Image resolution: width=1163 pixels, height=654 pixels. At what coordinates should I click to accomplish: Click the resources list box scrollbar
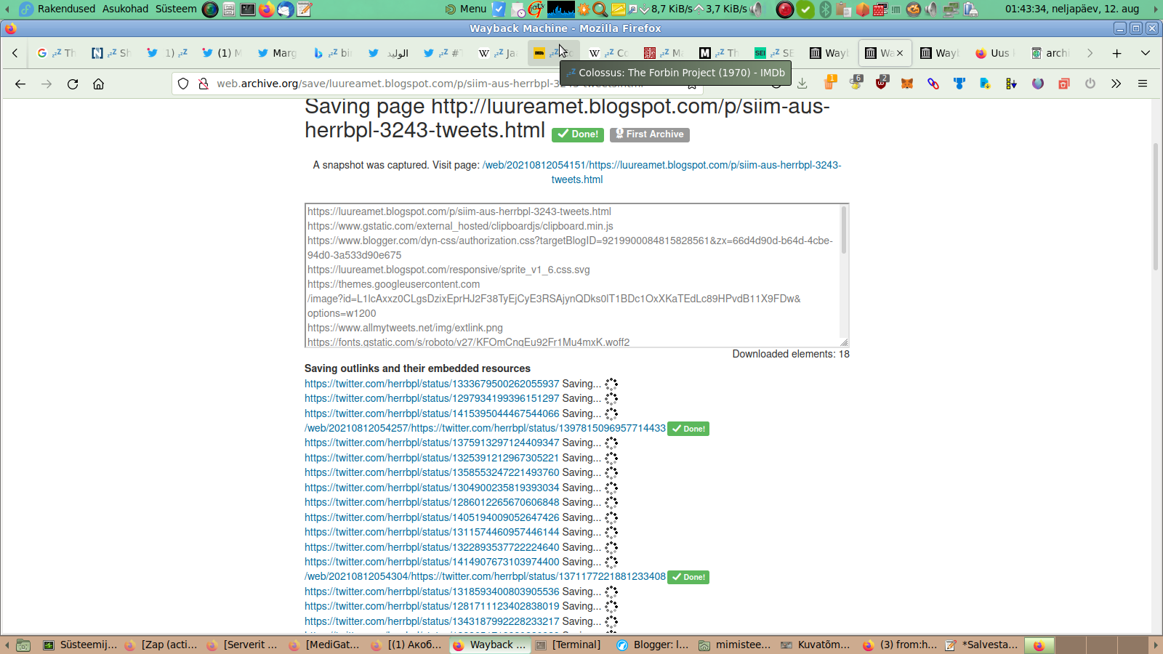[844, 231]
